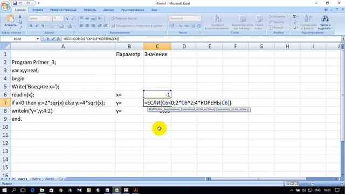Open Стили ячеек gallery
345x194 pixels.
pos(259,22)
